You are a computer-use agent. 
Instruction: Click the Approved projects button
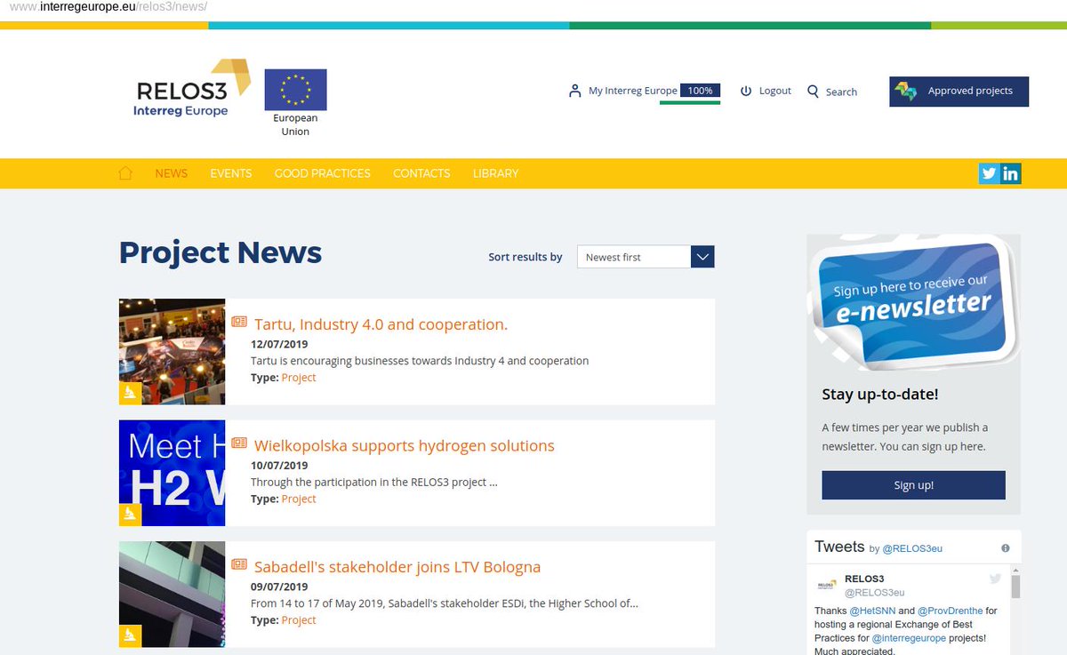click(x=959, y=92)
